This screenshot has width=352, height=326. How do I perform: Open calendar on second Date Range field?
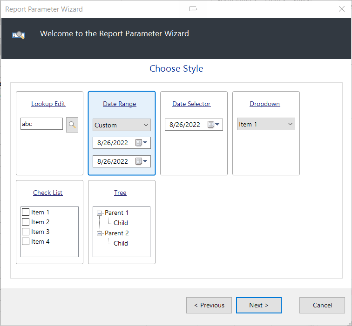[x=141, y=161]
